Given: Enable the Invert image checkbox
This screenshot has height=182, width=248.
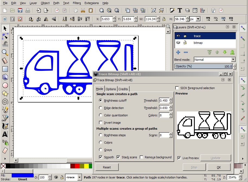Looking at the screenshot, I should pyautogui.click(x=101, y=123).
